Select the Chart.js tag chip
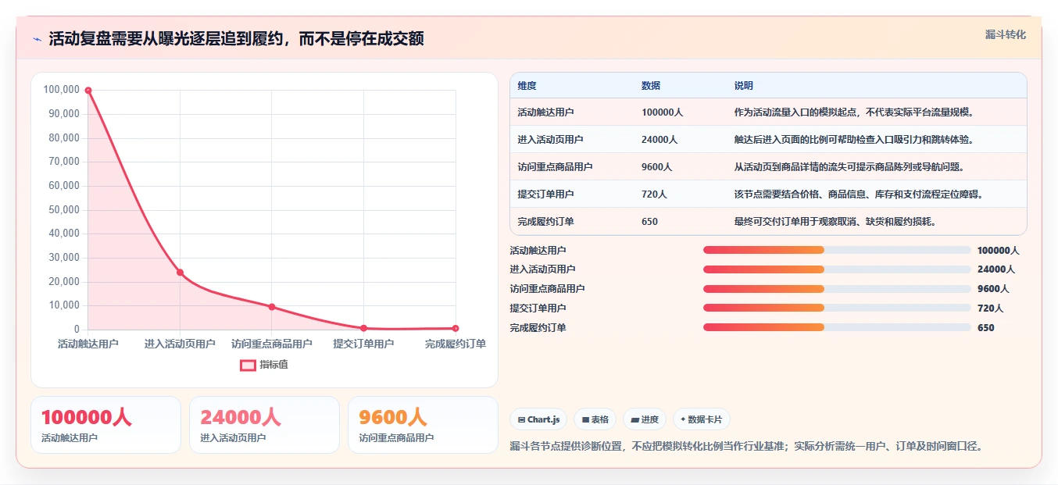The image size is (1058, 485). click(x=538, y=419)
